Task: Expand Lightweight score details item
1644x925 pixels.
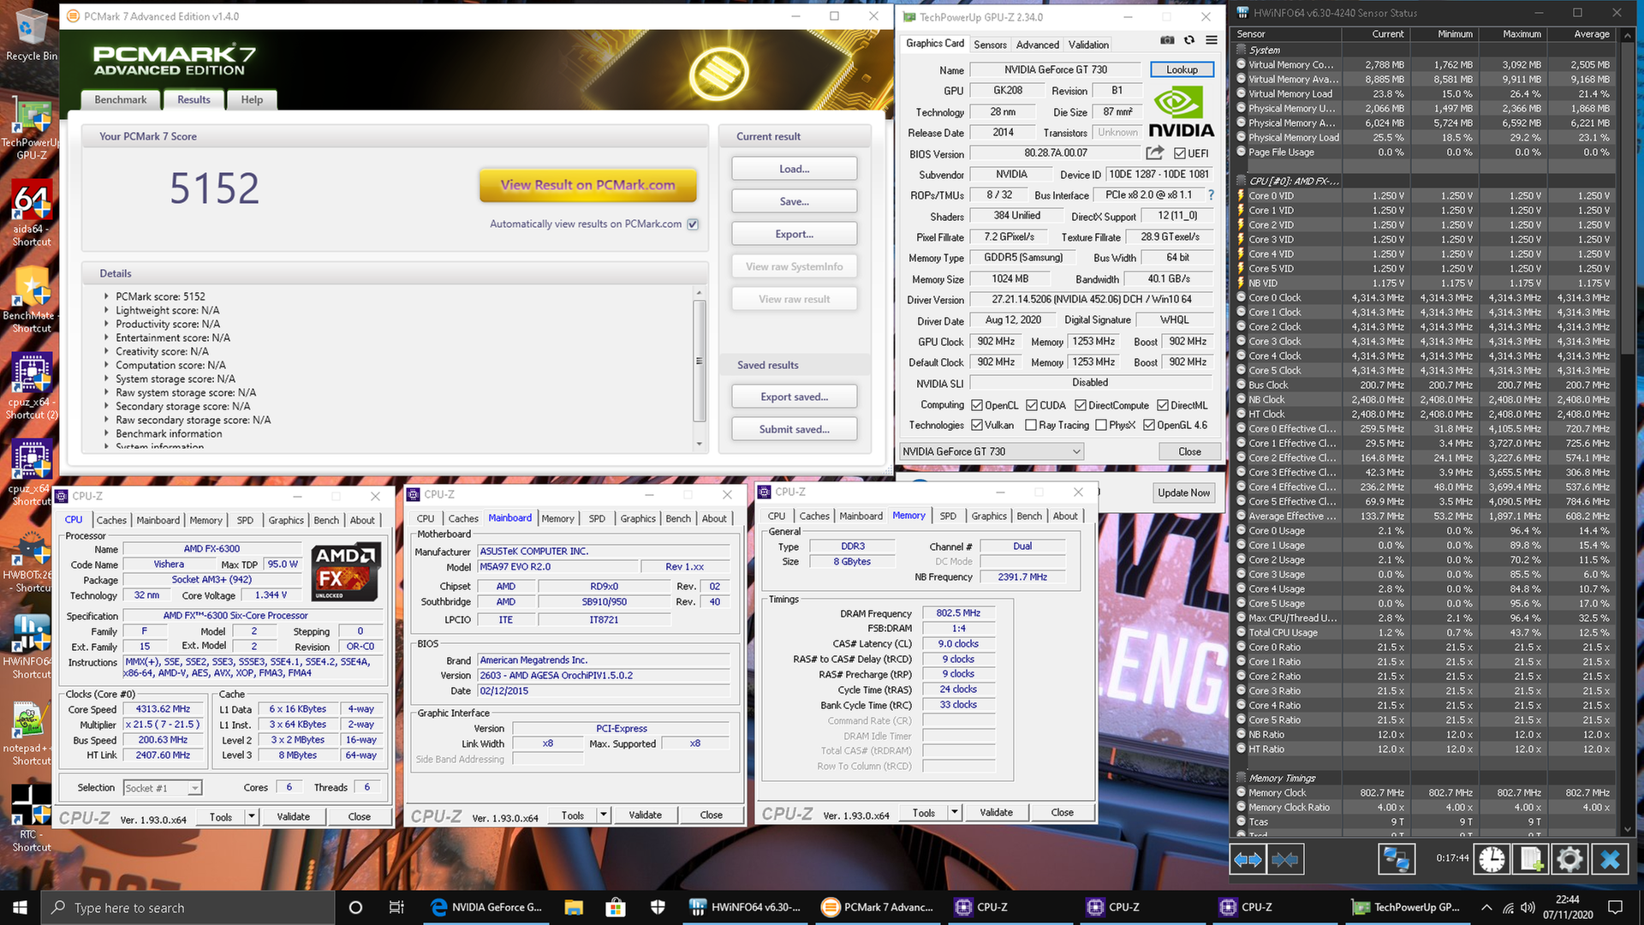Action: pos(107,310)
